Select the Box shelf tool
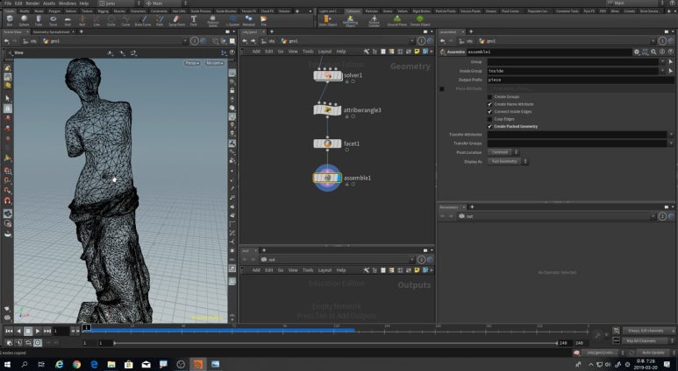The width and height of the screenshot is (678, 371). pyautogui.click(x=10, y=20)
